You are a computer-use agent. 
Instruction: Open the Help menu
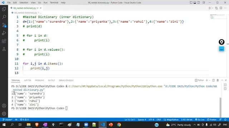click(63, 2)
